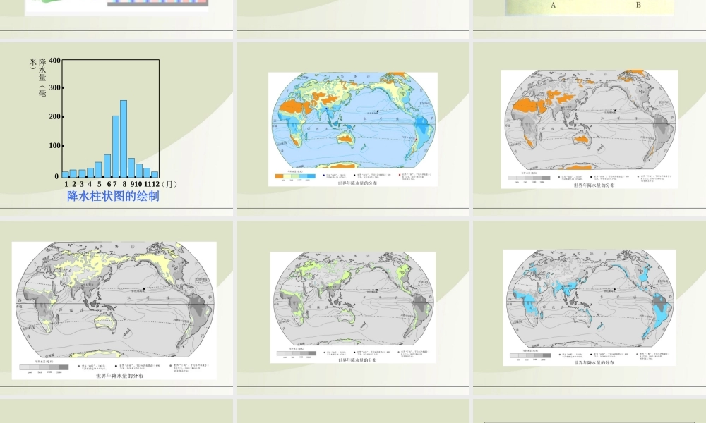Open slide with green-highlighted regions on gray map
The image size is (706, 423).
point(353,307)
